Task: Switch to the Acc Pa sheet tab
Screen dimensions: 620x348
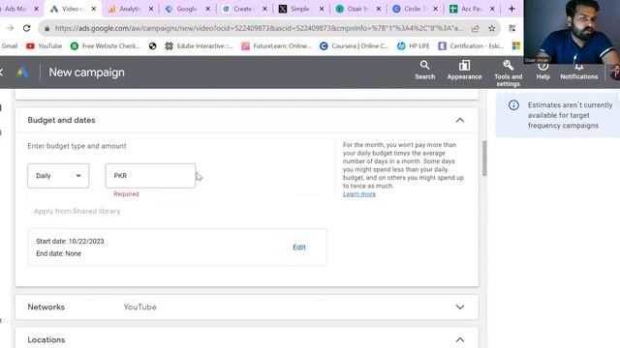Action: 467,9
